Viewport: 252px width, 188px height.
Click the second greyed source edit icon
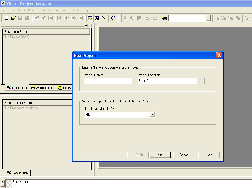(x=43, y=18)
